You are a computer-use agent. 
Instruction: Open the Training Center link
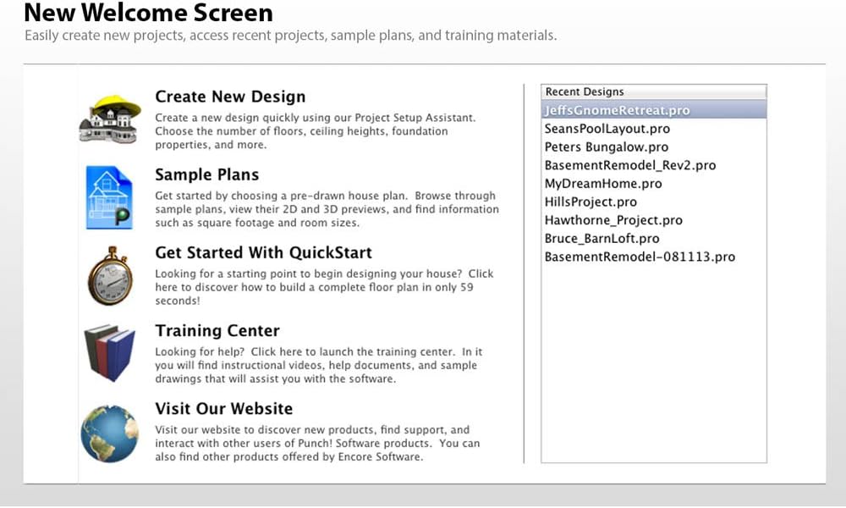click(217, 330)
